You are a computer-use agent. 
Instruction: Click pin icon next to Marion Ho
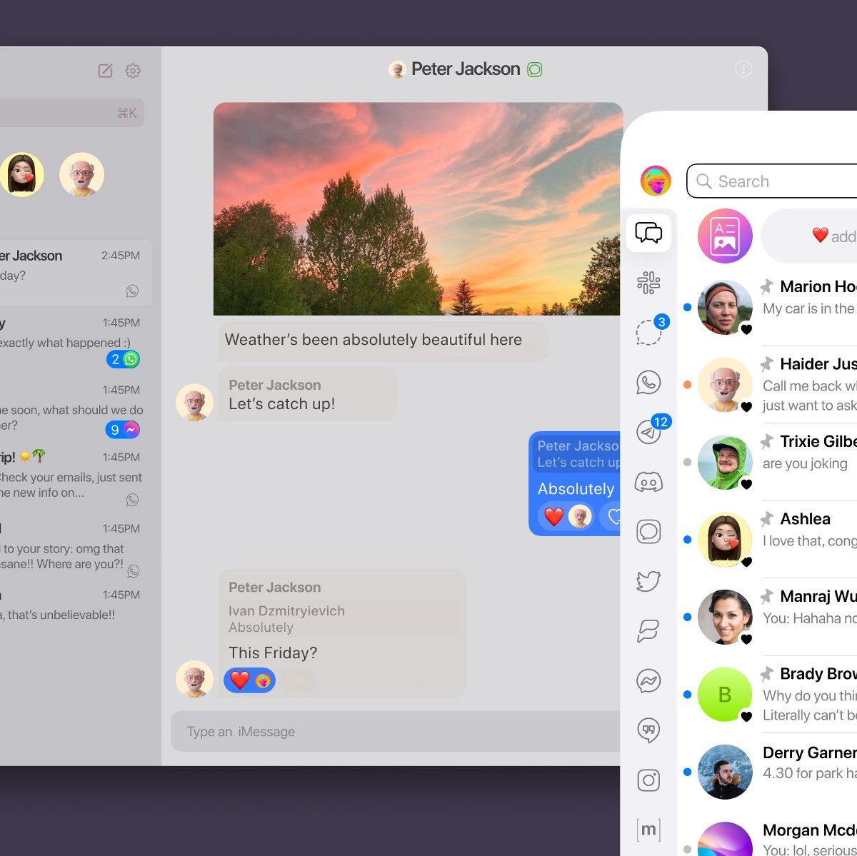(767, 286)
